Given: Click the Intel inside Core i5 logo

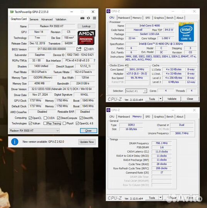Looking at the screenshot, I should tap(186, 32).
